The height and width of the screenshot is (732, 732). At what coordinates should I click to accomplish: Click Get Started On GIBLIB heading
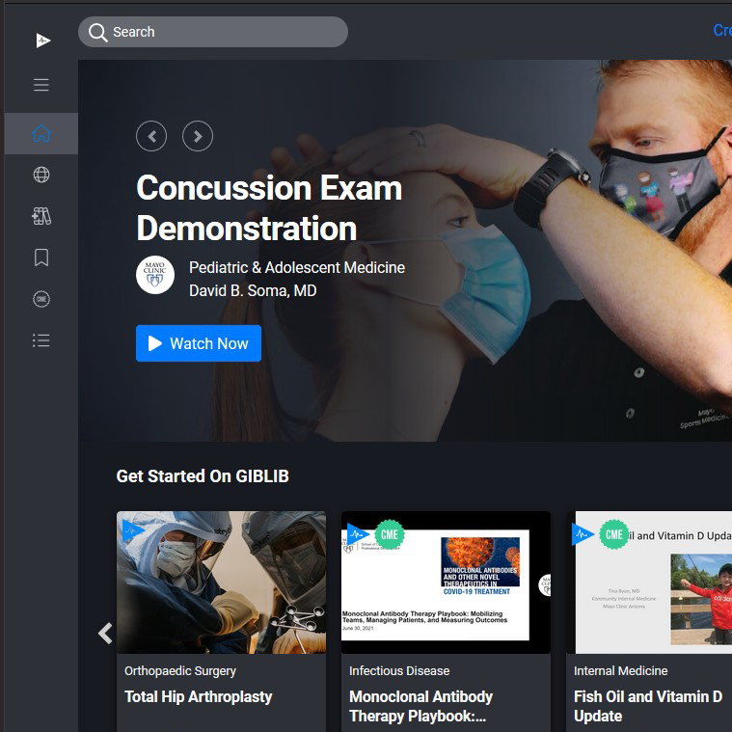[203, 476]
